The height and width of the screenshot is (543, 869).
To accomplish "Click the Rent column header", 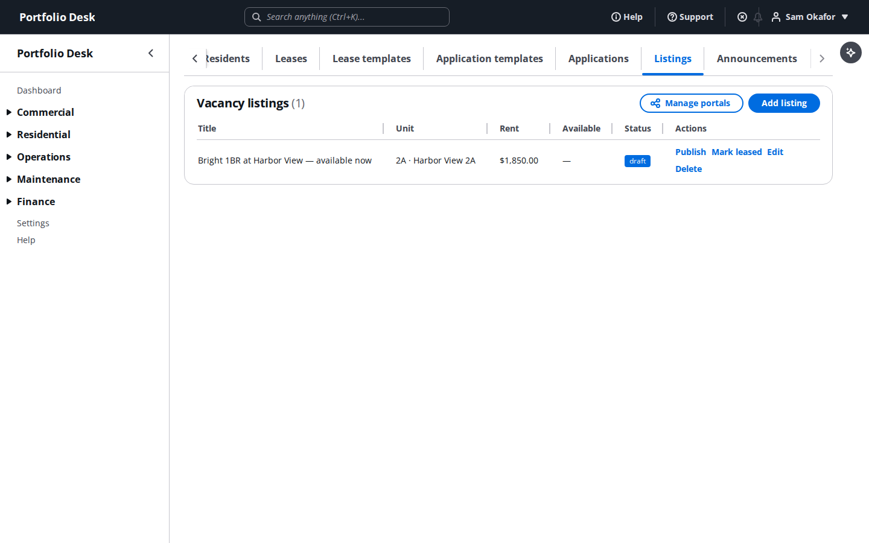I will (x=509, y=129).
